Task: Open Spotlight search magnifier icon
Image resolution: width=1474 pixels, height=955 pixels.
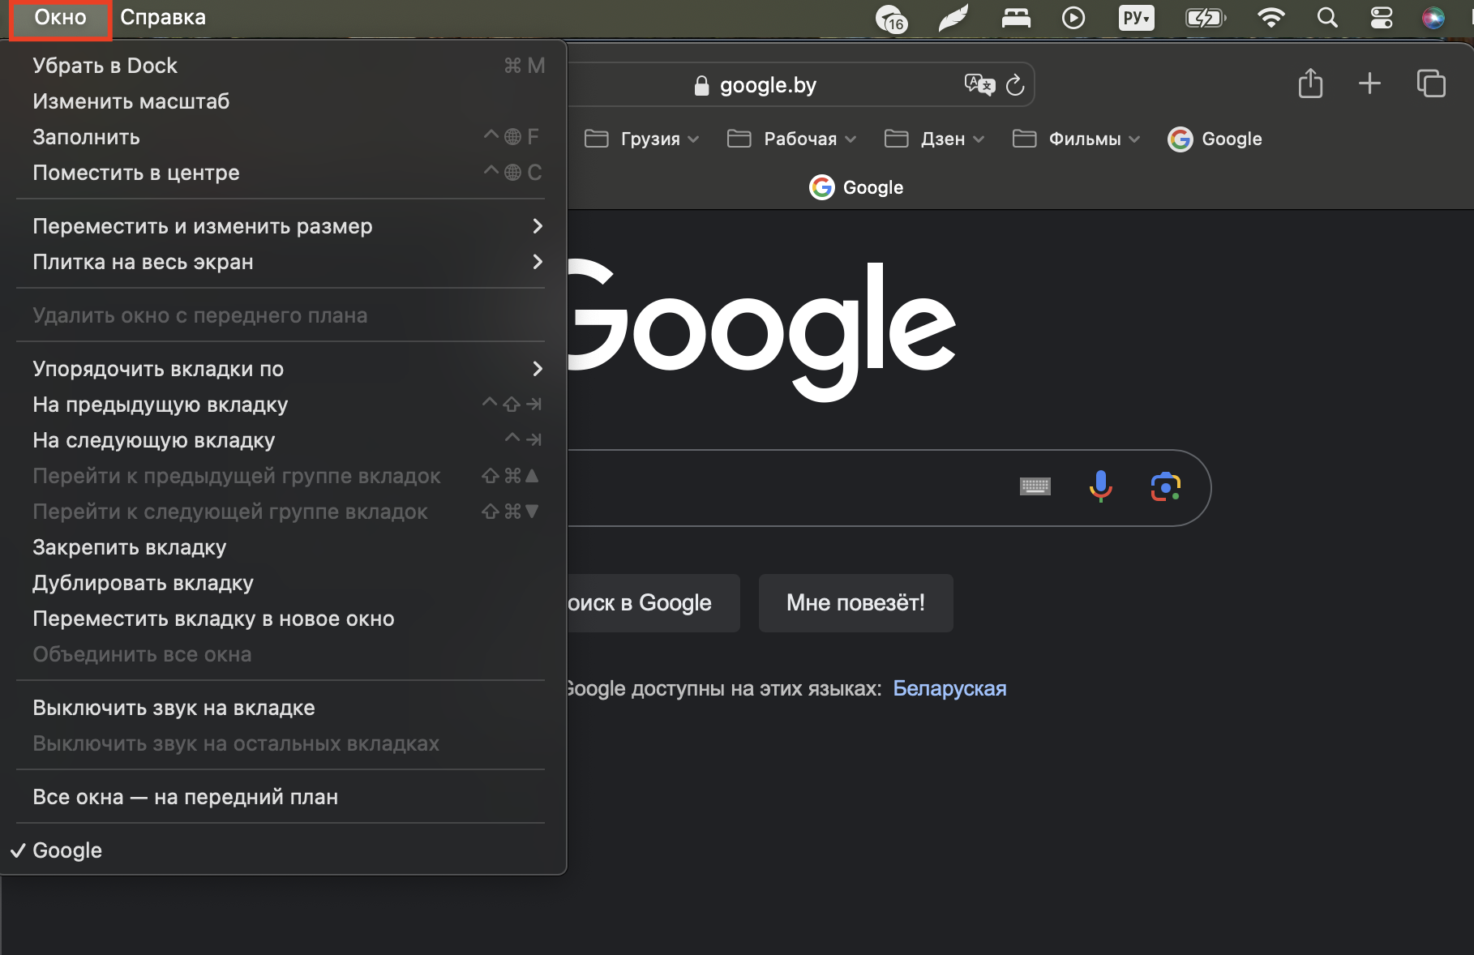Action: pyautogui.click(x=1327, y=17)
